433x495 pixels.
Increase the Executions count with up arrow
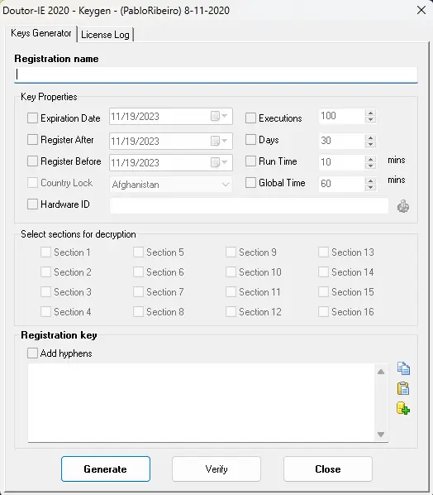point(370,113)
